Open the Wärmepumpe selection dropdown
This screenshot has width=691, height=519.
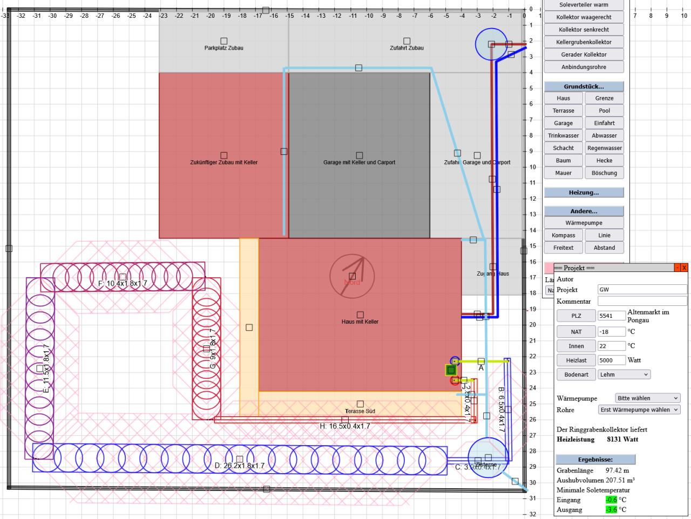[x=648, y=398]
